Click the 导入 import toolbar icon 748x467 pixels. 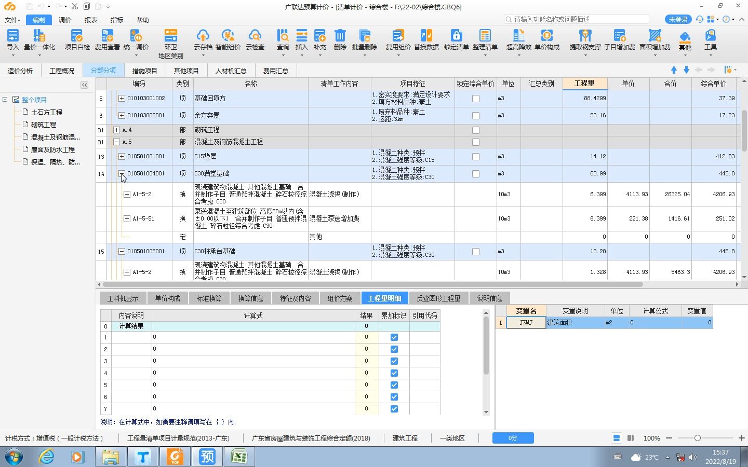click(12, 39)
